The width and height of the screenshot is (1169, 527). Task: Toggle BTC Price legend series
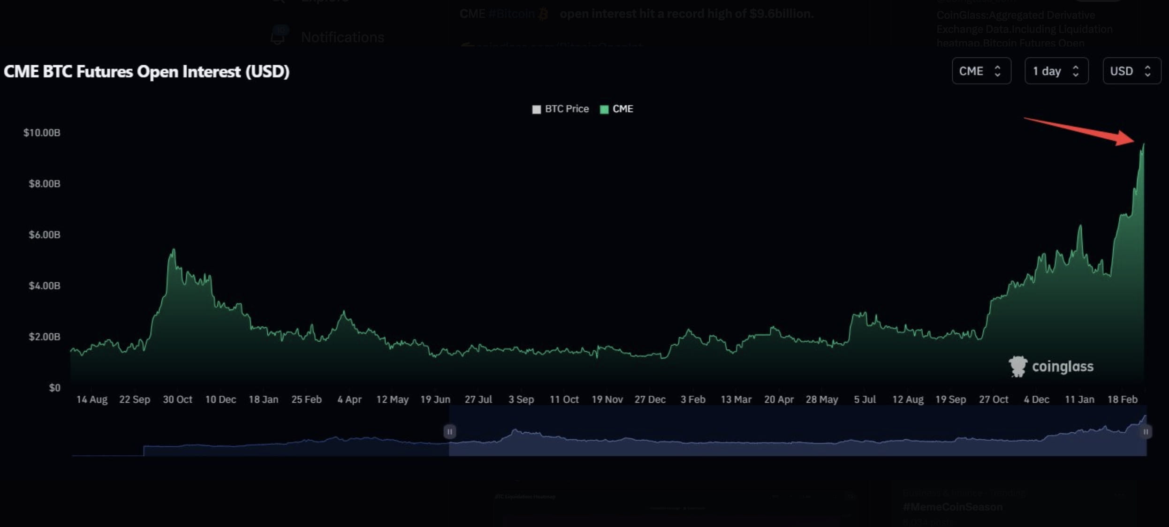pos(561,109)
